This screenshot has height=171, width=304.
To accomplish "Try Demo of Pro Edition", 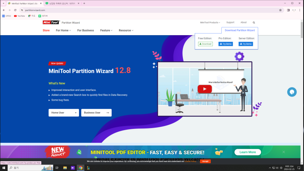I will [226, 44].
